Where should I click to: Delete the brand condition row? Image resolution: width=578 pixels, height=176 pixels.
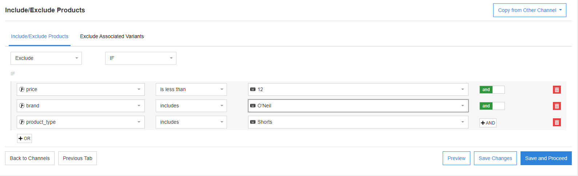click(x=557, y=106)
